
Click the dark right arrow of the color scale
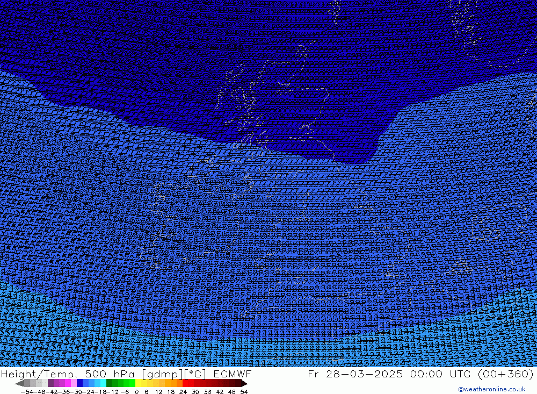click(244, 383)
